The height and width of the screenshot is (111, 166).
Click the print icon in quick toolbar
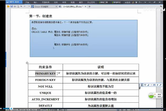tap(15, 7)
